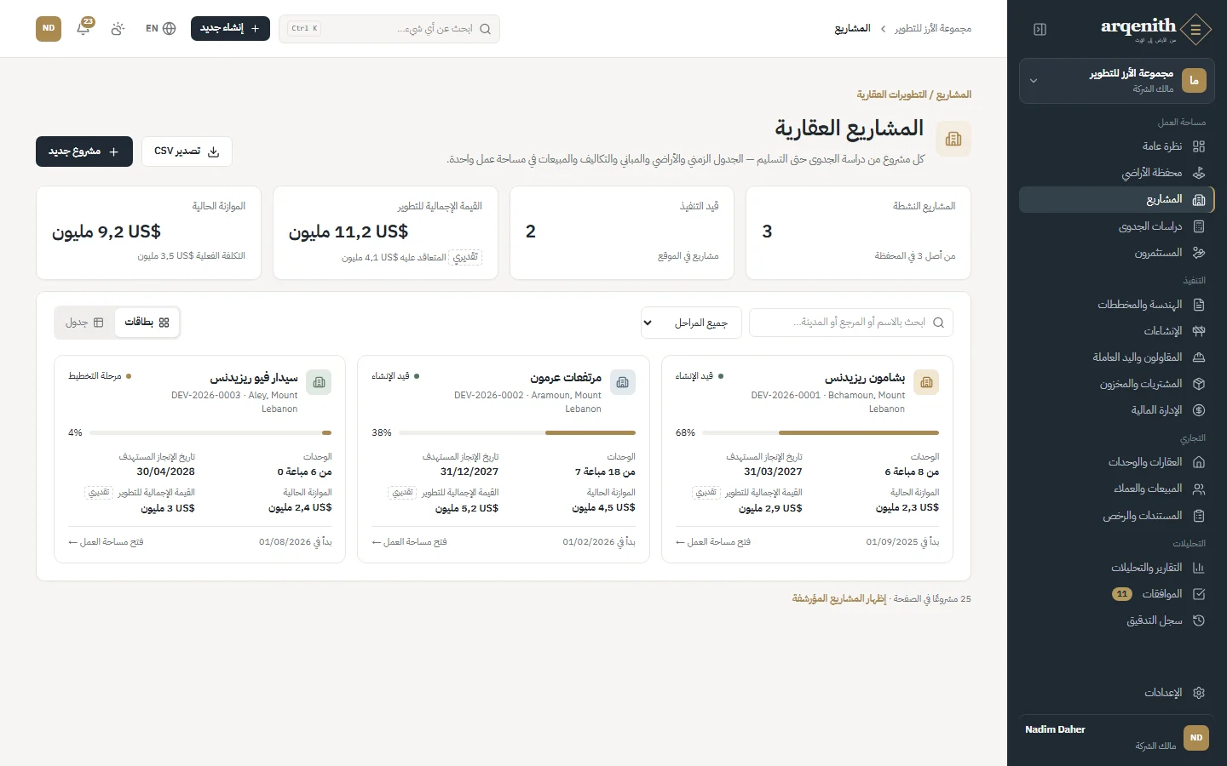This screenshot has height=766, width=1227.
Task: Click the الهندسة والمخططات document icon
Action: (1199, 305)
